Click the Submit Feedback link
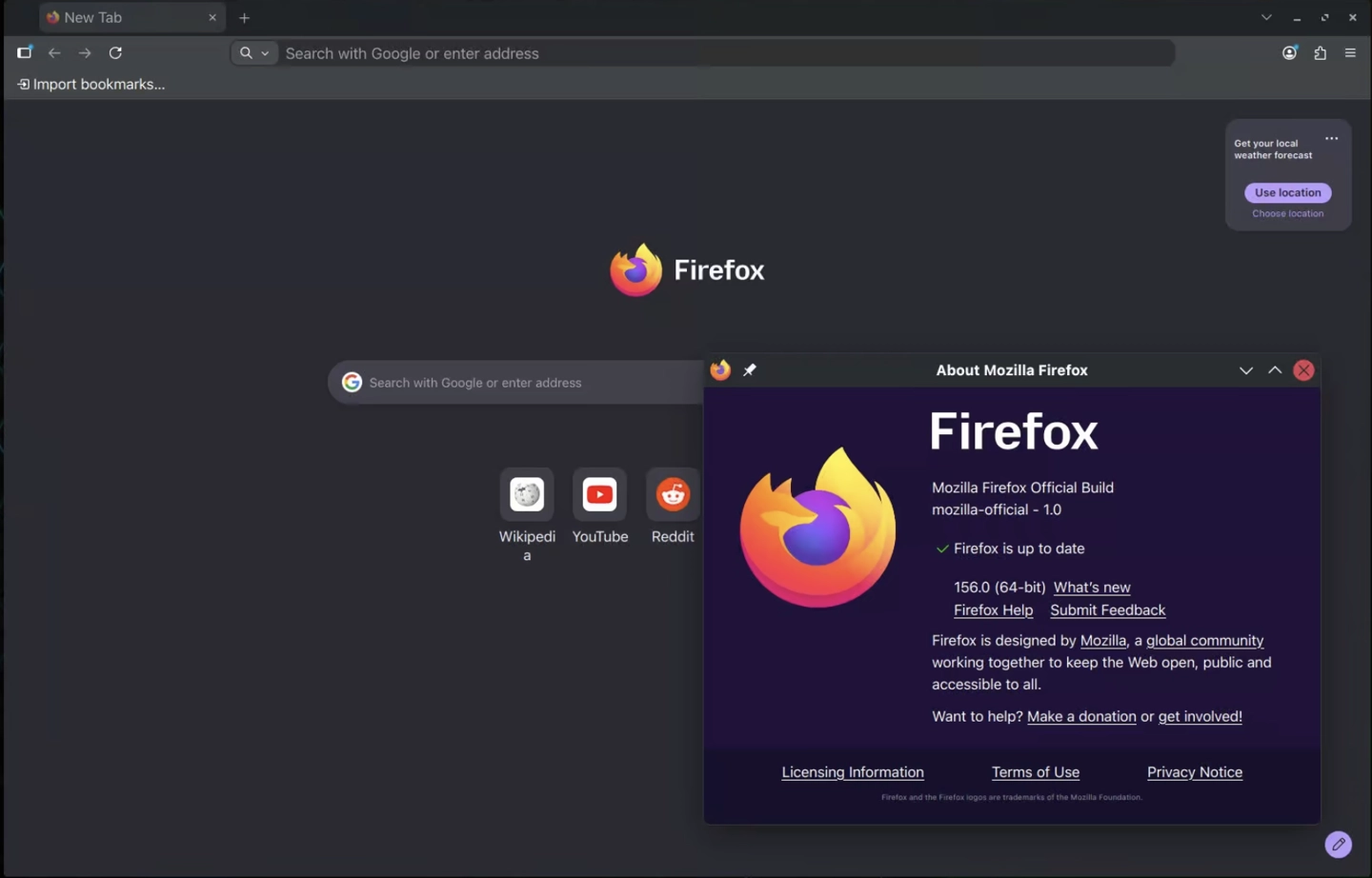 coord(1108,610)
